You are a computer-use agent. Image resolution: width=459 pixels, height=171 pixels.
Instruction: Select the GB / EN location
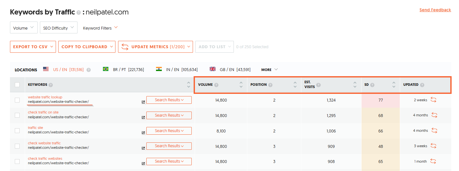tap(230, 69)
